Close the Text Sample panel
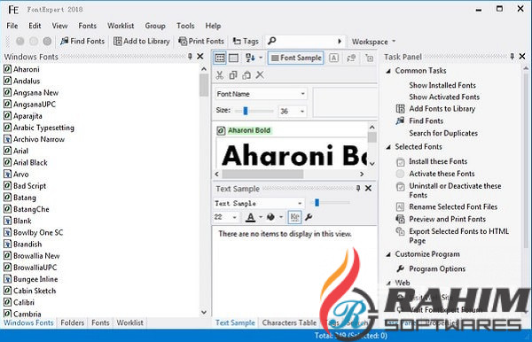Screen dimensions: 532x342 click(368, 188)
